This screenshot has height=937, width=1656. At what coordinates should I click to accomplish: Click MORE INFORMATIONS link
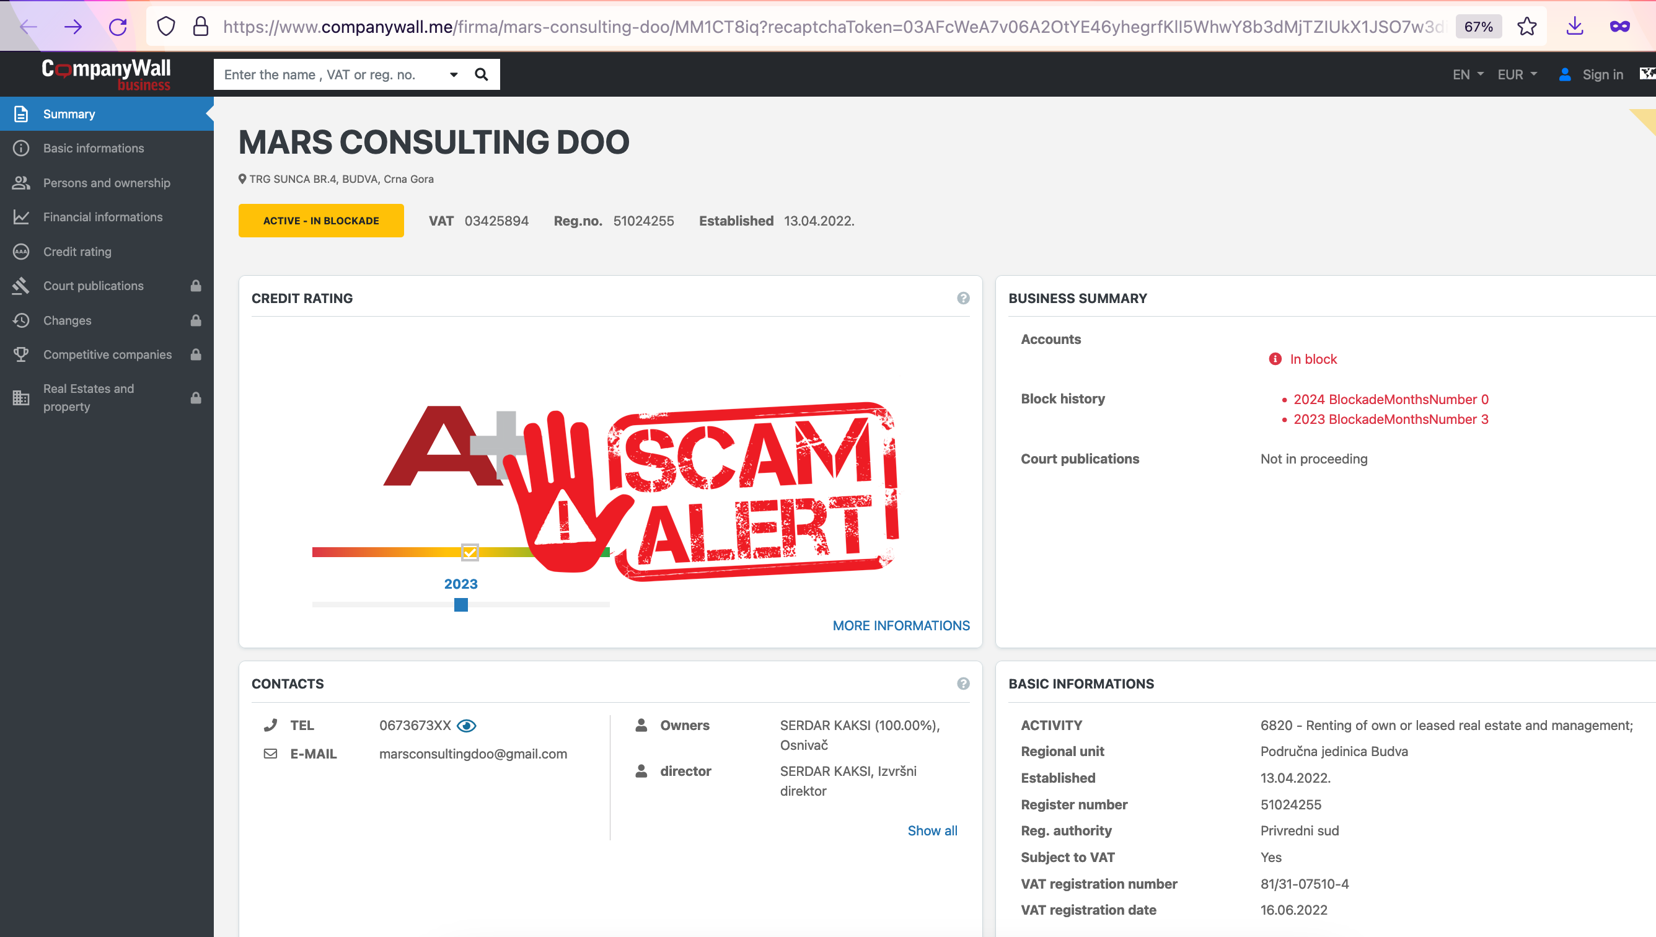point(901,625)
